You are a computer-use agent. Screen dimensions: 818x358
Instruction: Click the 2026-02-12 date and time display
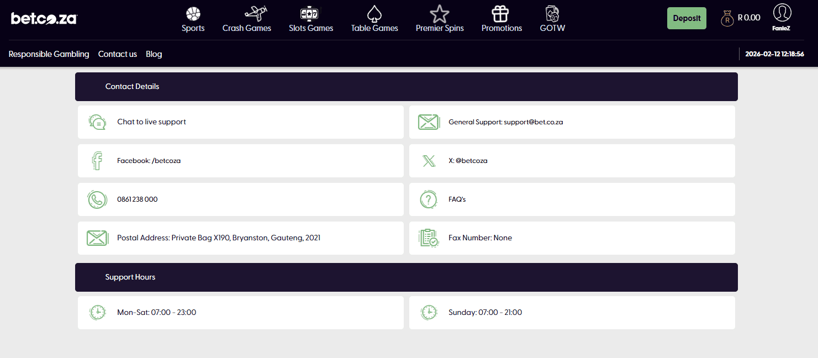(774, 54)
